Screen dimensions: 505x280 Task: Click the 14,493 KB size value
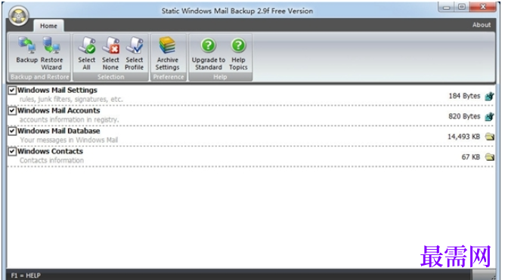463,137
